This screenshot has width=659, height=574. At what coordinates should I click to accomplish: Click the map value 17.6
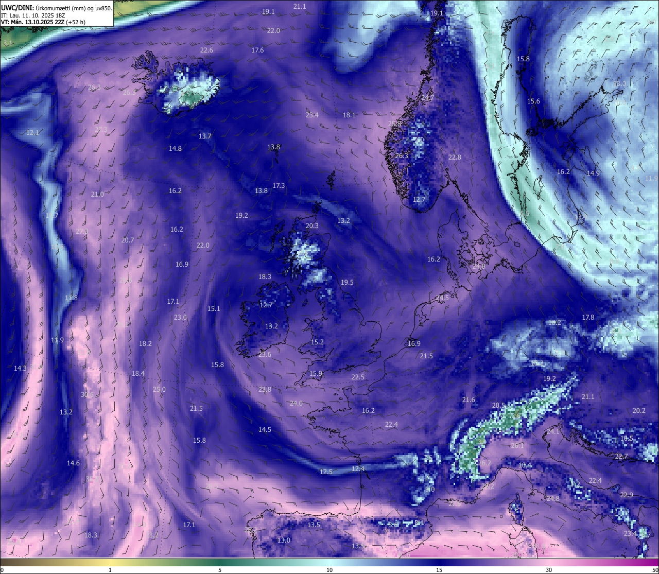coord(257,50)
